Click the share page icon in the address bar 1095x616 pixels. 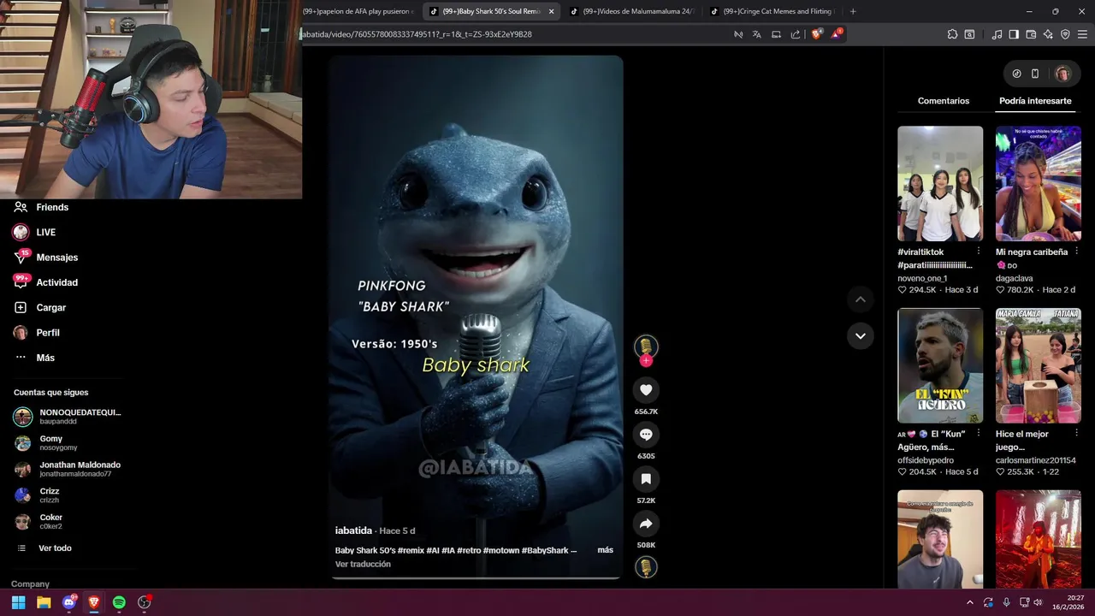[796, 34]
